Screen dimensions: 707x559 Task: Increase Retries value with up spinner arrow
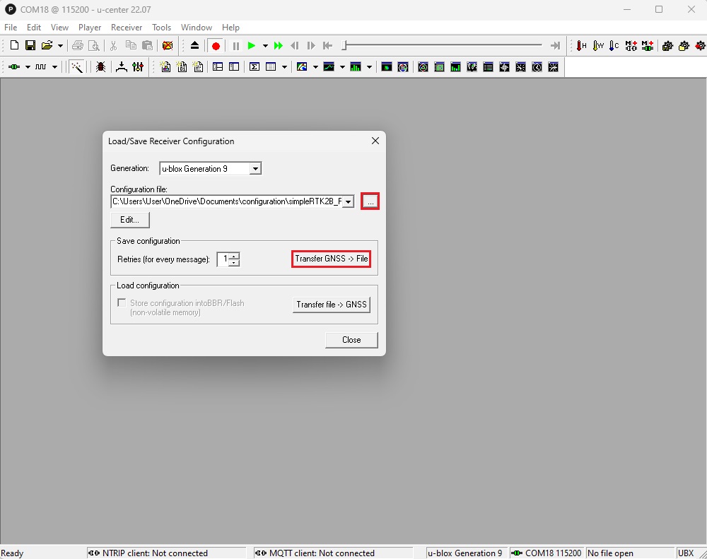tap(234, 256)
